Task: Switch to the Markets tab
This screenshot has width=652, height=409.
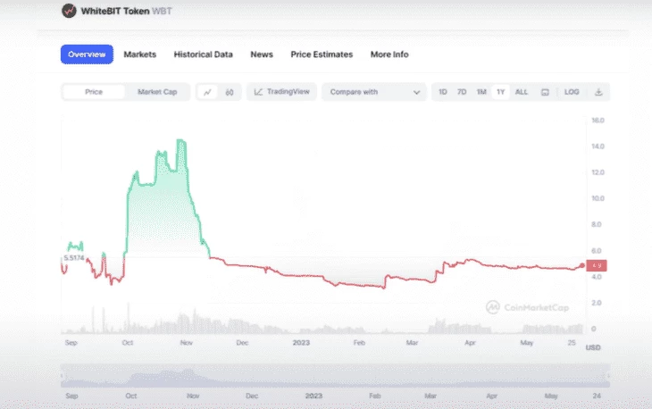Action: (139, 54)
